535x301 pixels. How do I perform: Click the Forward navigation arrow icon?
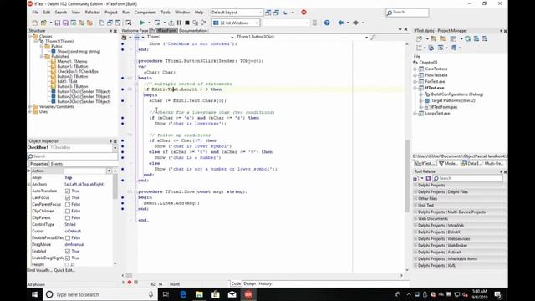click(x=355, y=23)
